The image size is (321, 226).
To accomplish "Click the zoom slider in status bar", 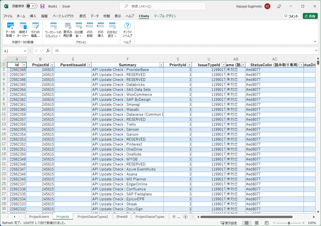I will 289,223.
